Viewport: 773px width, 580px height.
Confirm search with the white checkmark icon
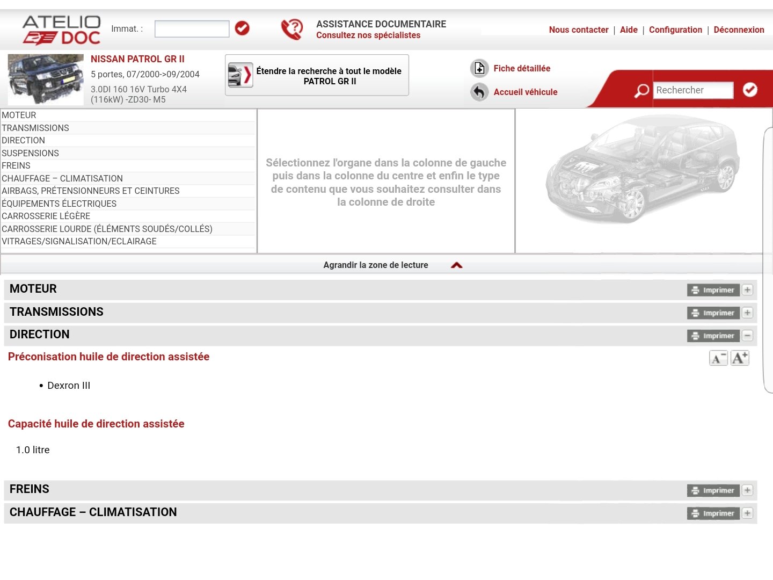(x=750, y=90)
